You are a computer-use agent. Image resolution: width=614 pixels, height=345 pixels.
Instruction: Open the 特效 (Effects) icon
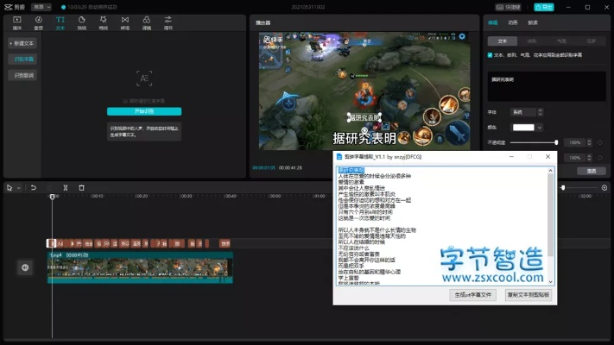[x=104, y=22]
